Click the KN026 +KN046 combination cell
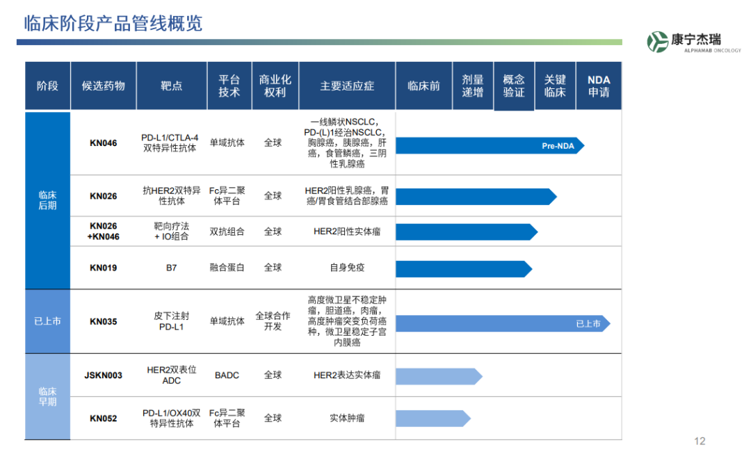This screenshot has height=452, width=751. tap(104, 232)
